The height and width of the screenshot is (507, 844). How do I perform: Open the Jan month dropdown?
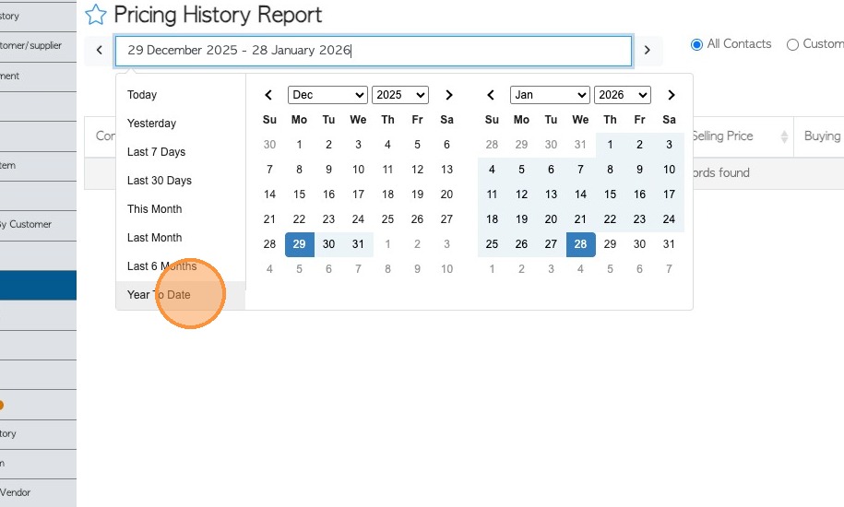[x=550, y=95]
